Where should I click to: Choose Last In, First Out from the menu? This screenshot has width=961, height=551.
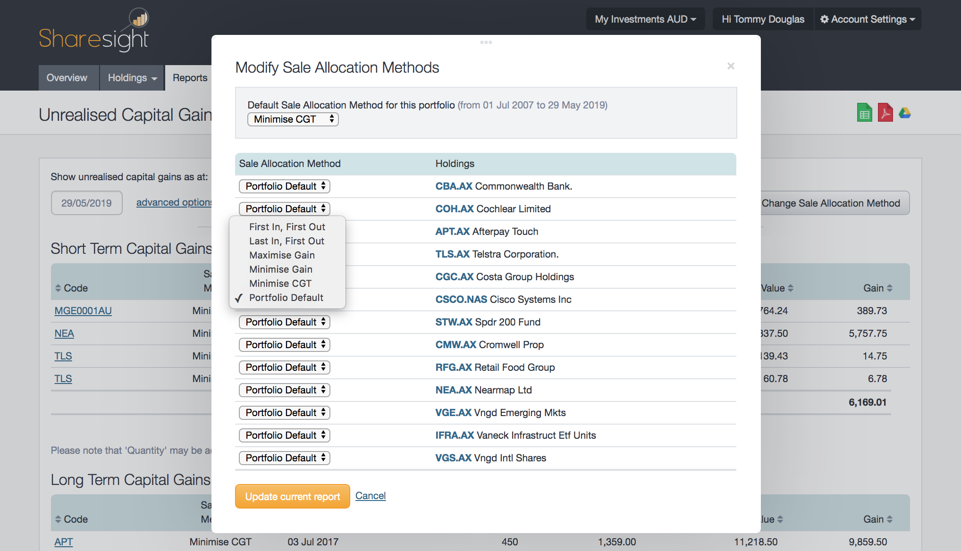pyautogui.click(x=287, y=241)
